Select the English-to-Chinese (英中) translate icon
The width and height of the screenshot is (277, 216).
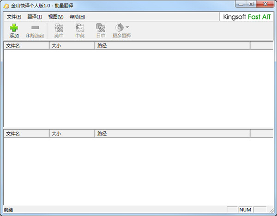tap(59, 28)
